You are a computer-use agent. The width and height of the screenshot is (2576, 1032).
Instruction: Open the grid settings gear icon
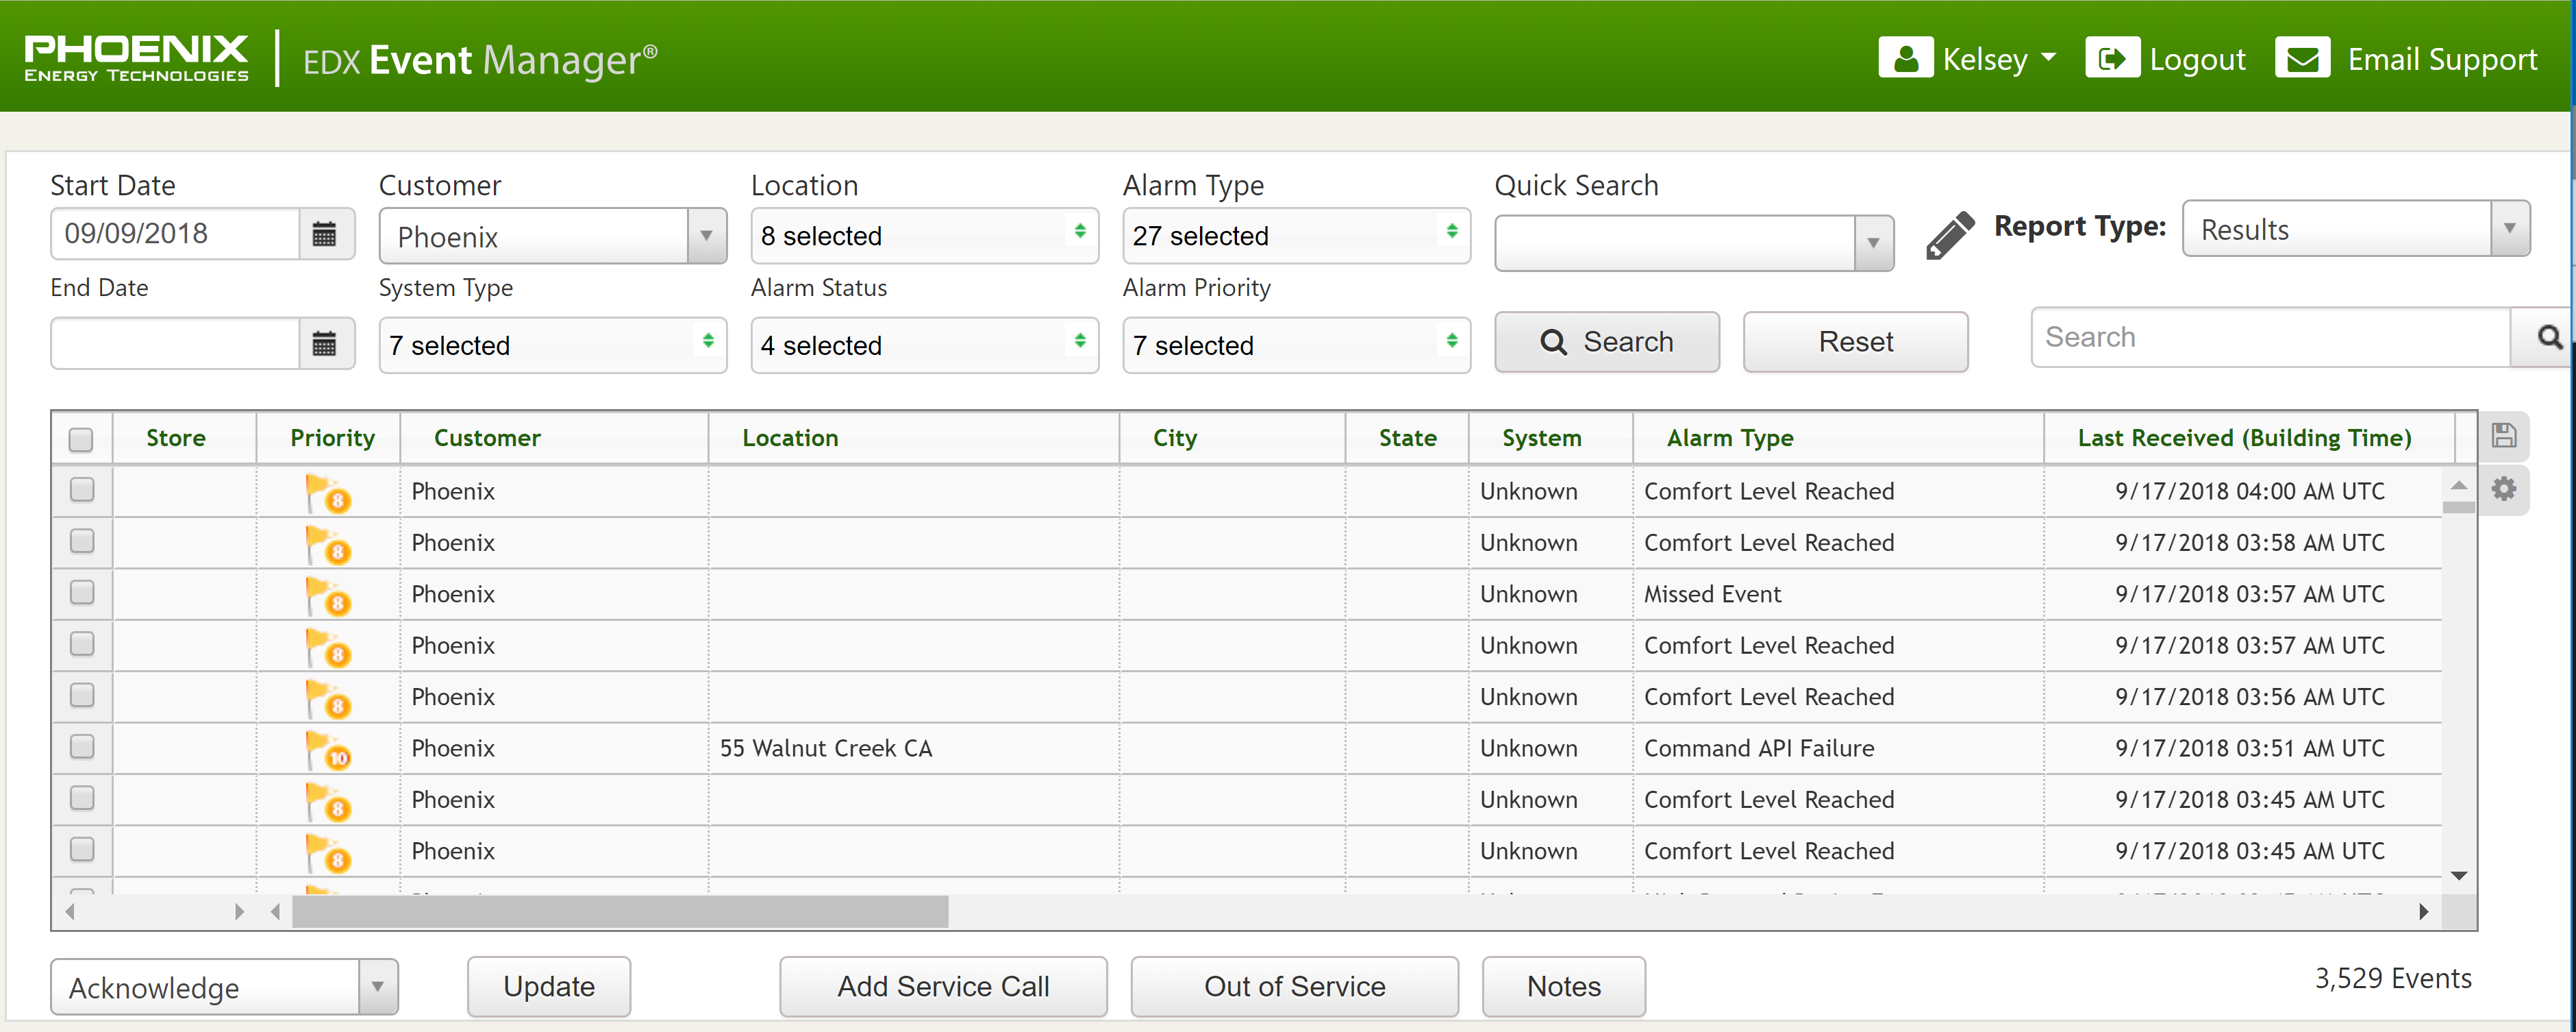click(x=2503, y=489)
